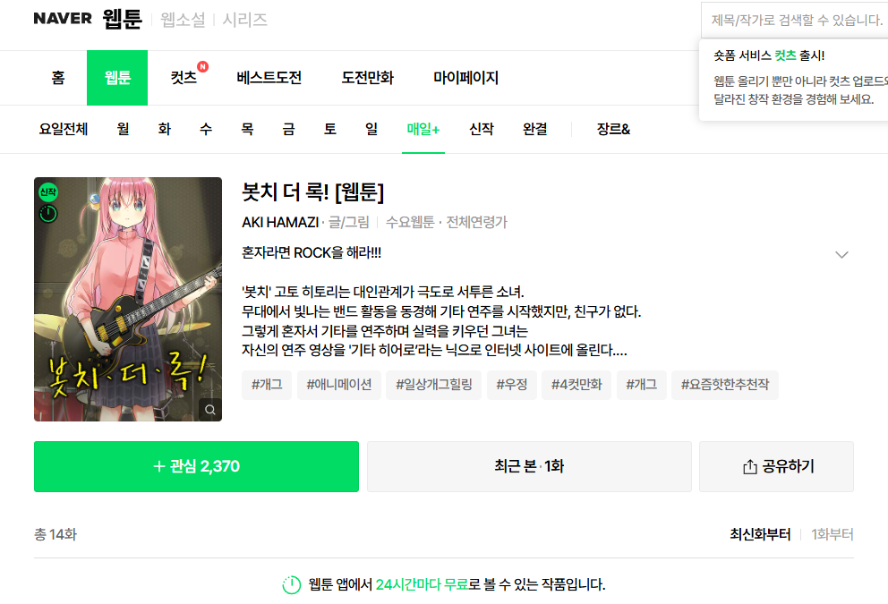Open the 마이페이지 tab
The image size is (888, 604).
[x=466, y=78]
